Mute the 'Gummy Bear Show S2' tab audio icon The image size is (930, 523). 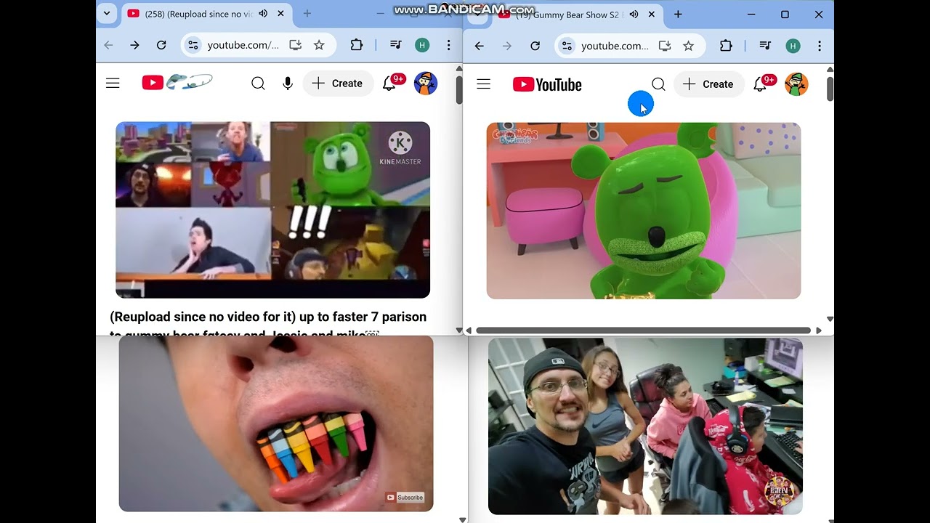click(634, 15)
